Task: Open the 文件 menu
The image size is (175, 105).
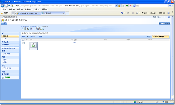Action: pyautogui.click(x=4, y=10)
